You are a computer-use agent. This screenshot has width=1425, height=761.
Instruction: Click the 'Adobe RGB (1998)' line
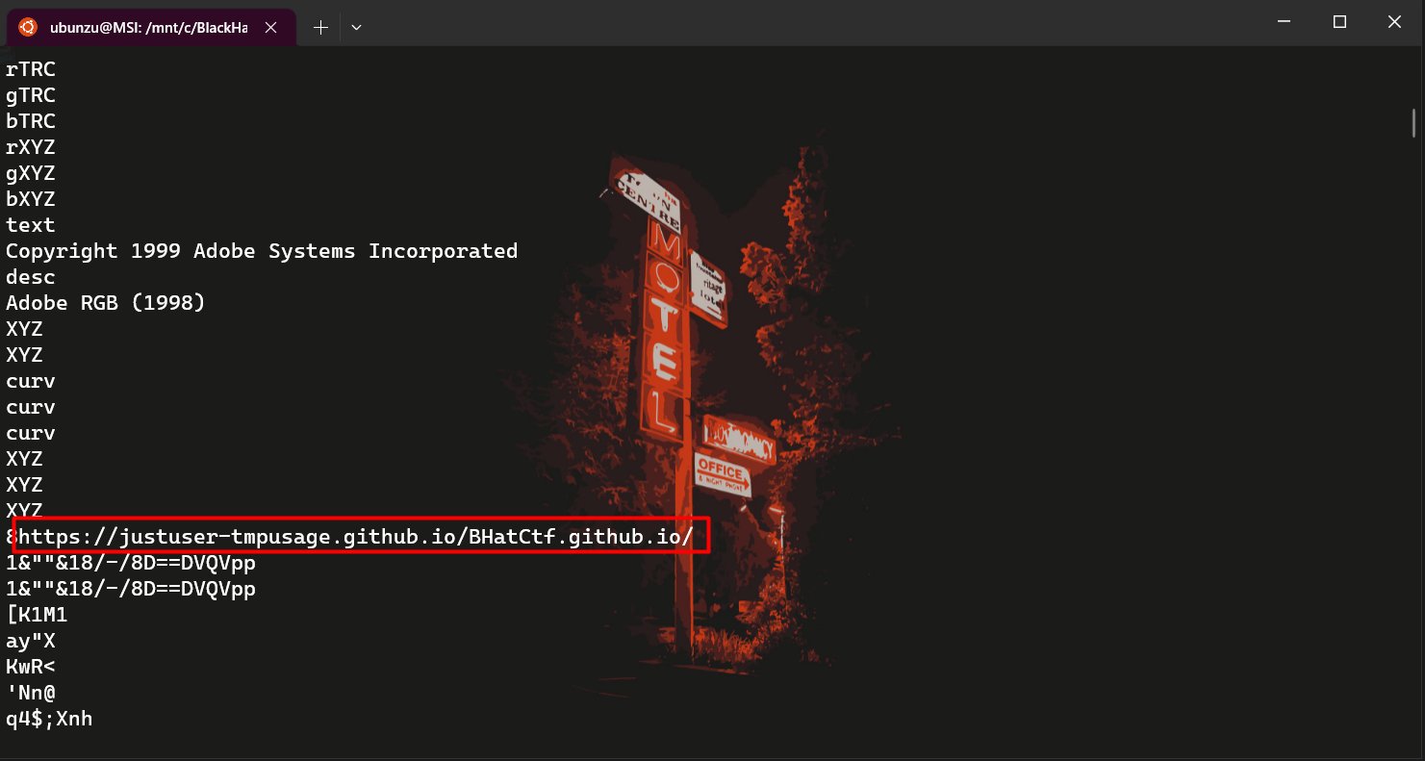(106, 303)
